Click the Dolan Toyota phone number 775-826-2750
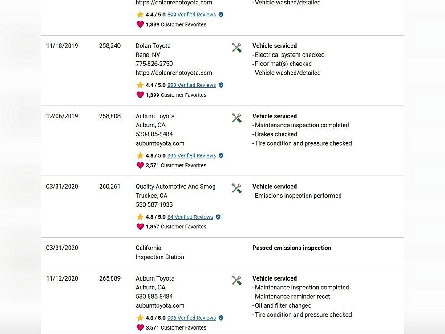This screenshot has width=445, height=334. pos(154,64)
